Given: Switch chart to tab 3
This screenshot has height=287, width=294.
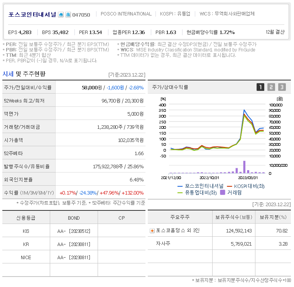Looking at the screenshot, I should coord(282,87).
